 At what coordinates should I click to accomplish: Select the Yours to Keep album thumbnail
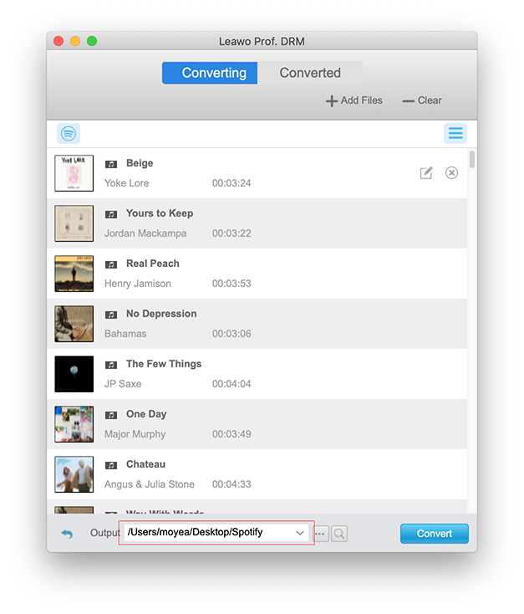tap(74, 223)
